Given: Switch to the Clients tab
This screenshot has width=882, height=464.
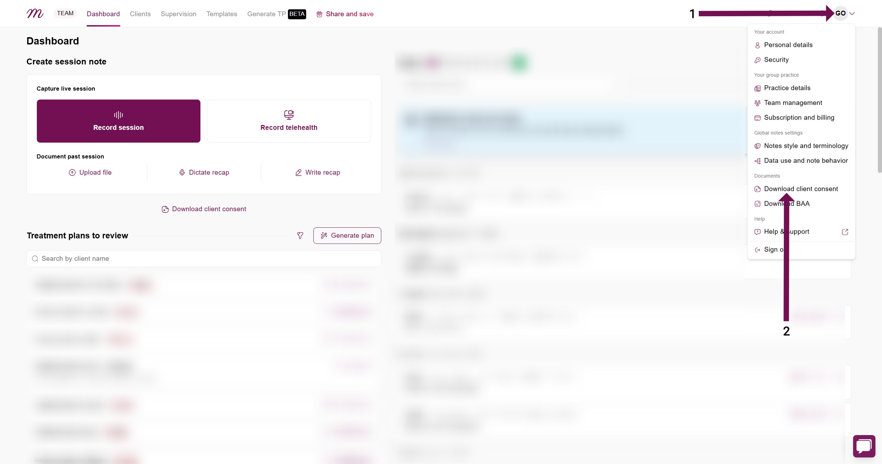Looking at the screenshot, I should (x=140, y=14).
